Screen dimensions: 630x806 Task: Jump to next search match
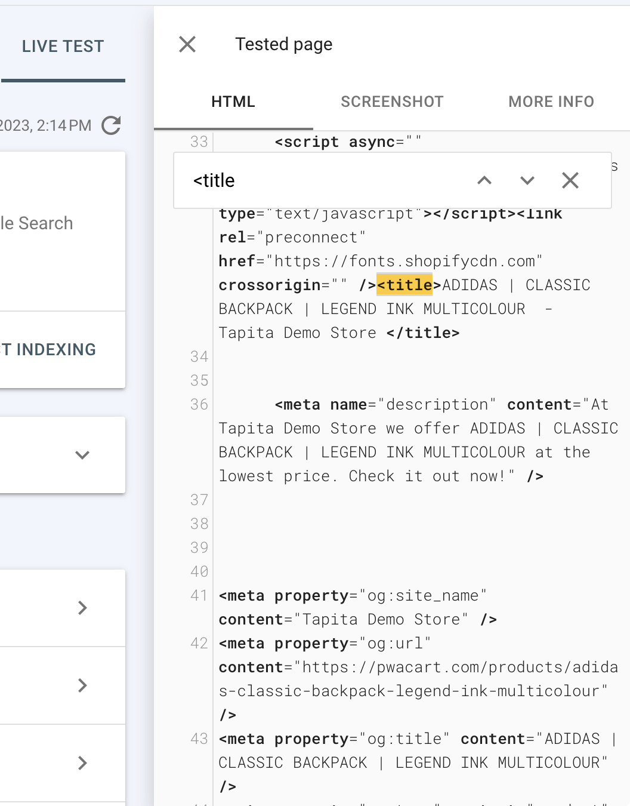[x=527, y=180]
